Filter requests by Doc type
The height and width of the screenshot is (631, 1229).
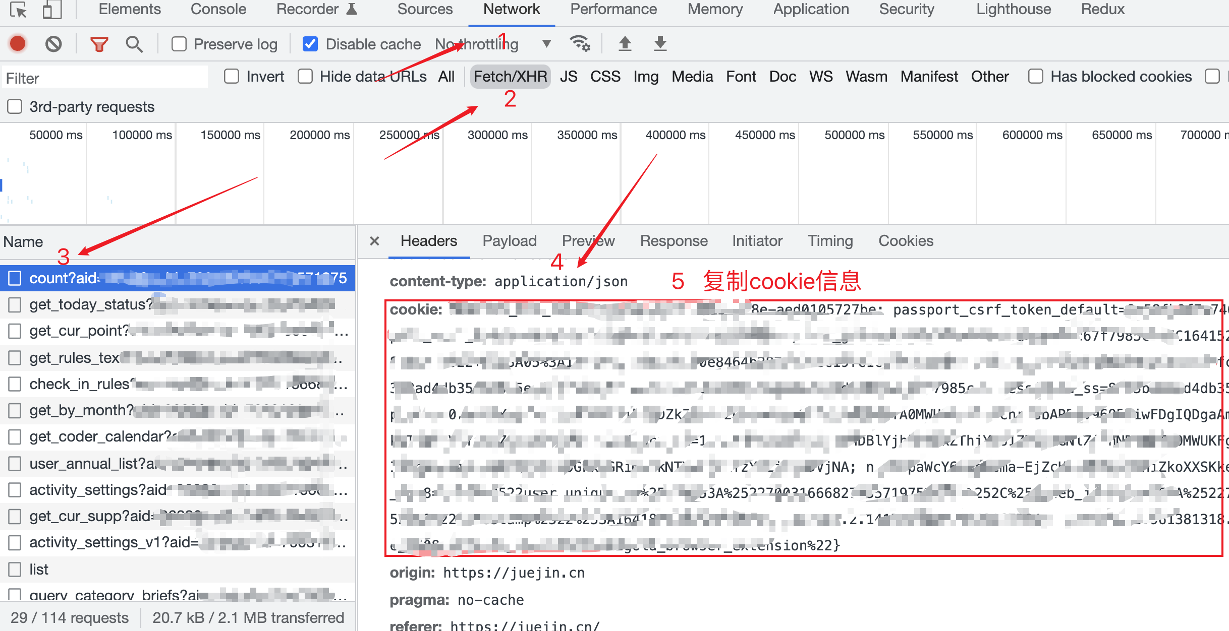[782, 77]
